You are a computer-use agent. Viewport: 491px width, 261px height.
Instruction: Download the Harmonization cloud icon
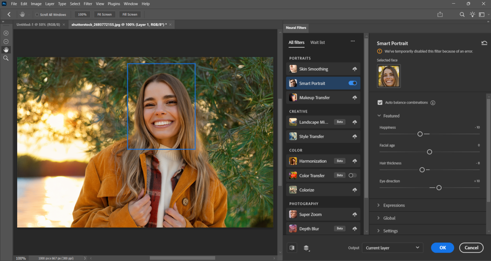pos(354,161)
